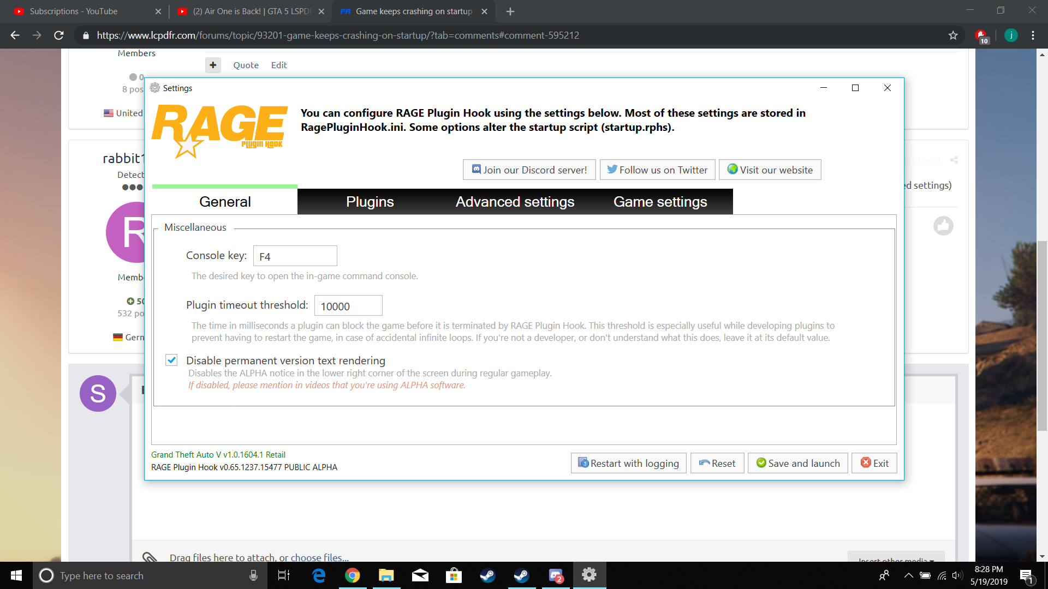Screen dimensions: 1048x589
Task: Click the globe icon on Visit our website
Action: pyautogui.click(x=733, y=170)
